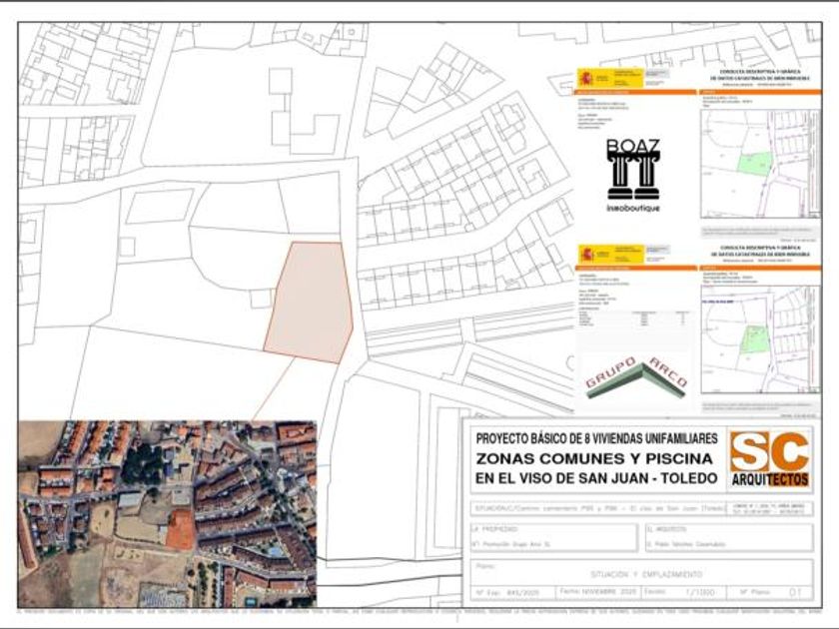Click plan name 'SITUACIÓN Y EMPLAZAMIENTO'
Screen dimensions: 839x629
click(x=646, y=574)
